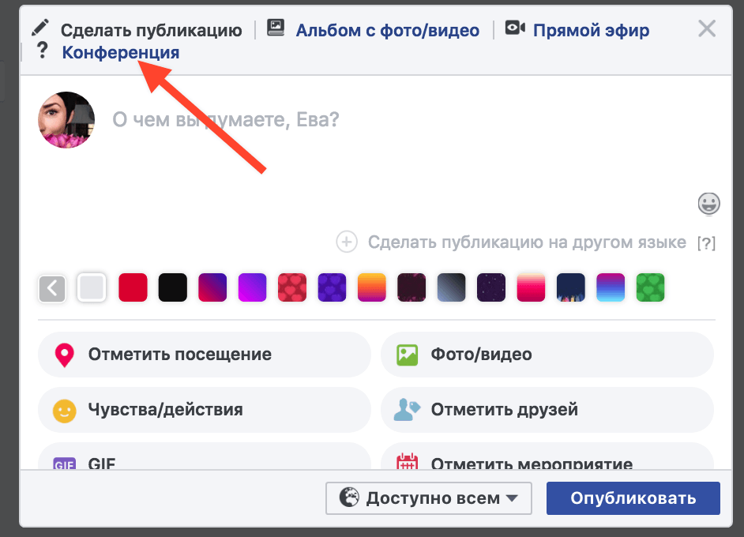The image size is (744, 537).
Task: Choose the dark maroon background swatch
Action: (411, 287)
